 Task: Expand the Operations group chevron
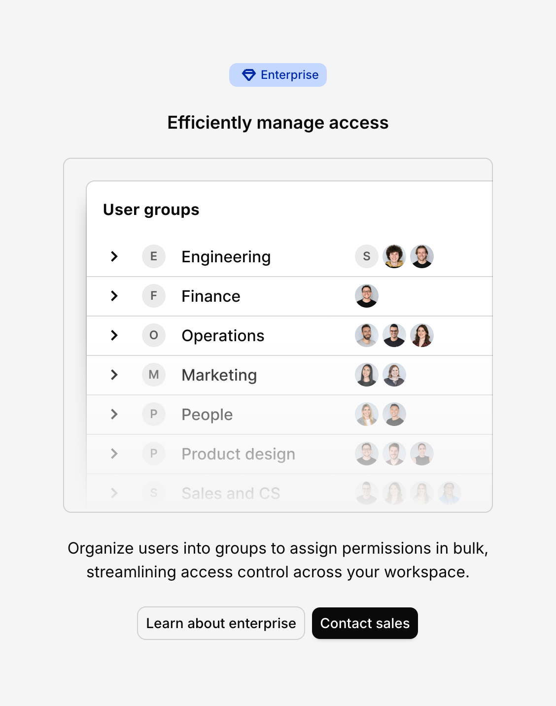click(x=114, y=335)
